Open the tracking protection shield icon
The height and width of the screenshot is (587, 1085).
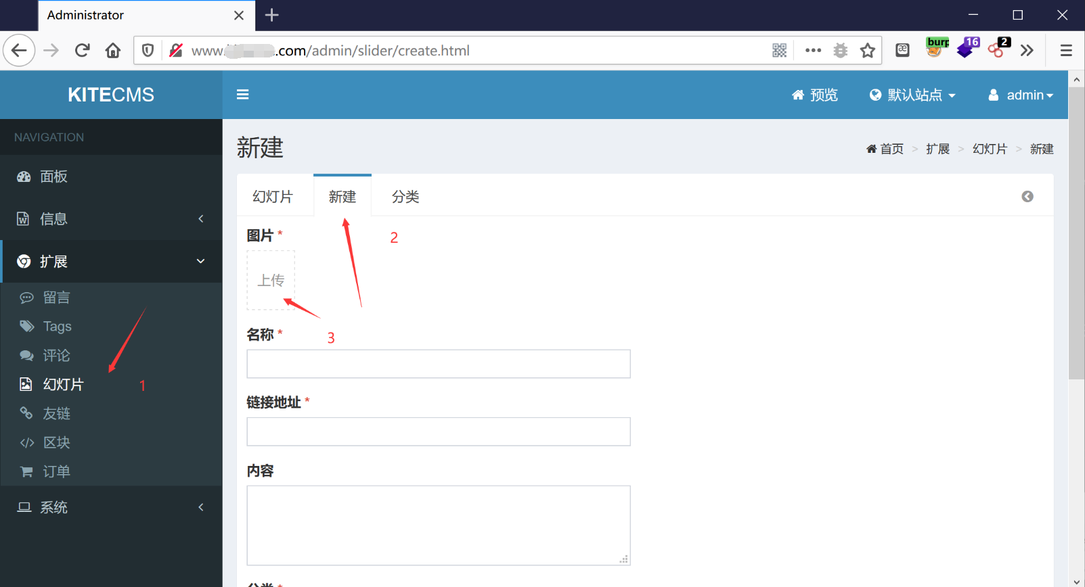148,51
